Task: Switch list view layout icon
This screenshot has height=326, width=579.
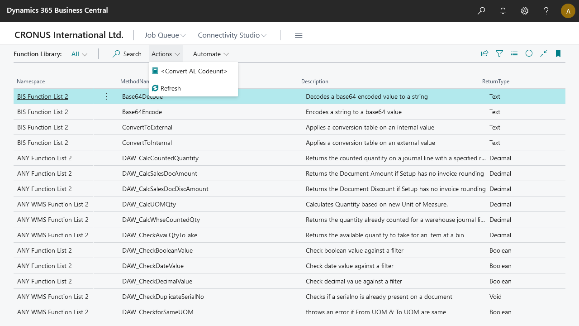Action: pyautogui.click(x=514, y=53)
